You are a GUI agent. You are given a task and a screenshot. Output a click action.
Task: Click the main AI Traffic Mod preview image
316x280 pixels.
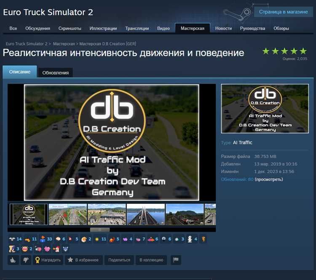(x=112, y=143)
